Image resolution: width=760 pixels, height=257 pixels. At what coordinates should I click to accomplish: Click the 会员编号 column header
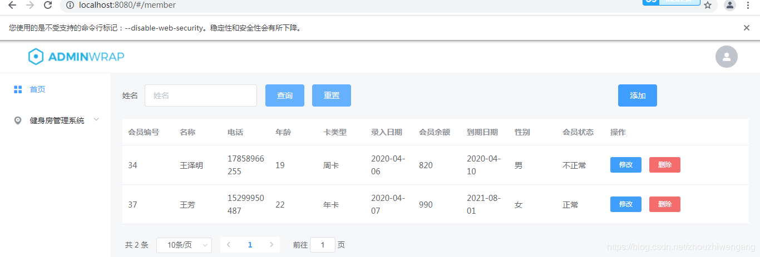144,132
